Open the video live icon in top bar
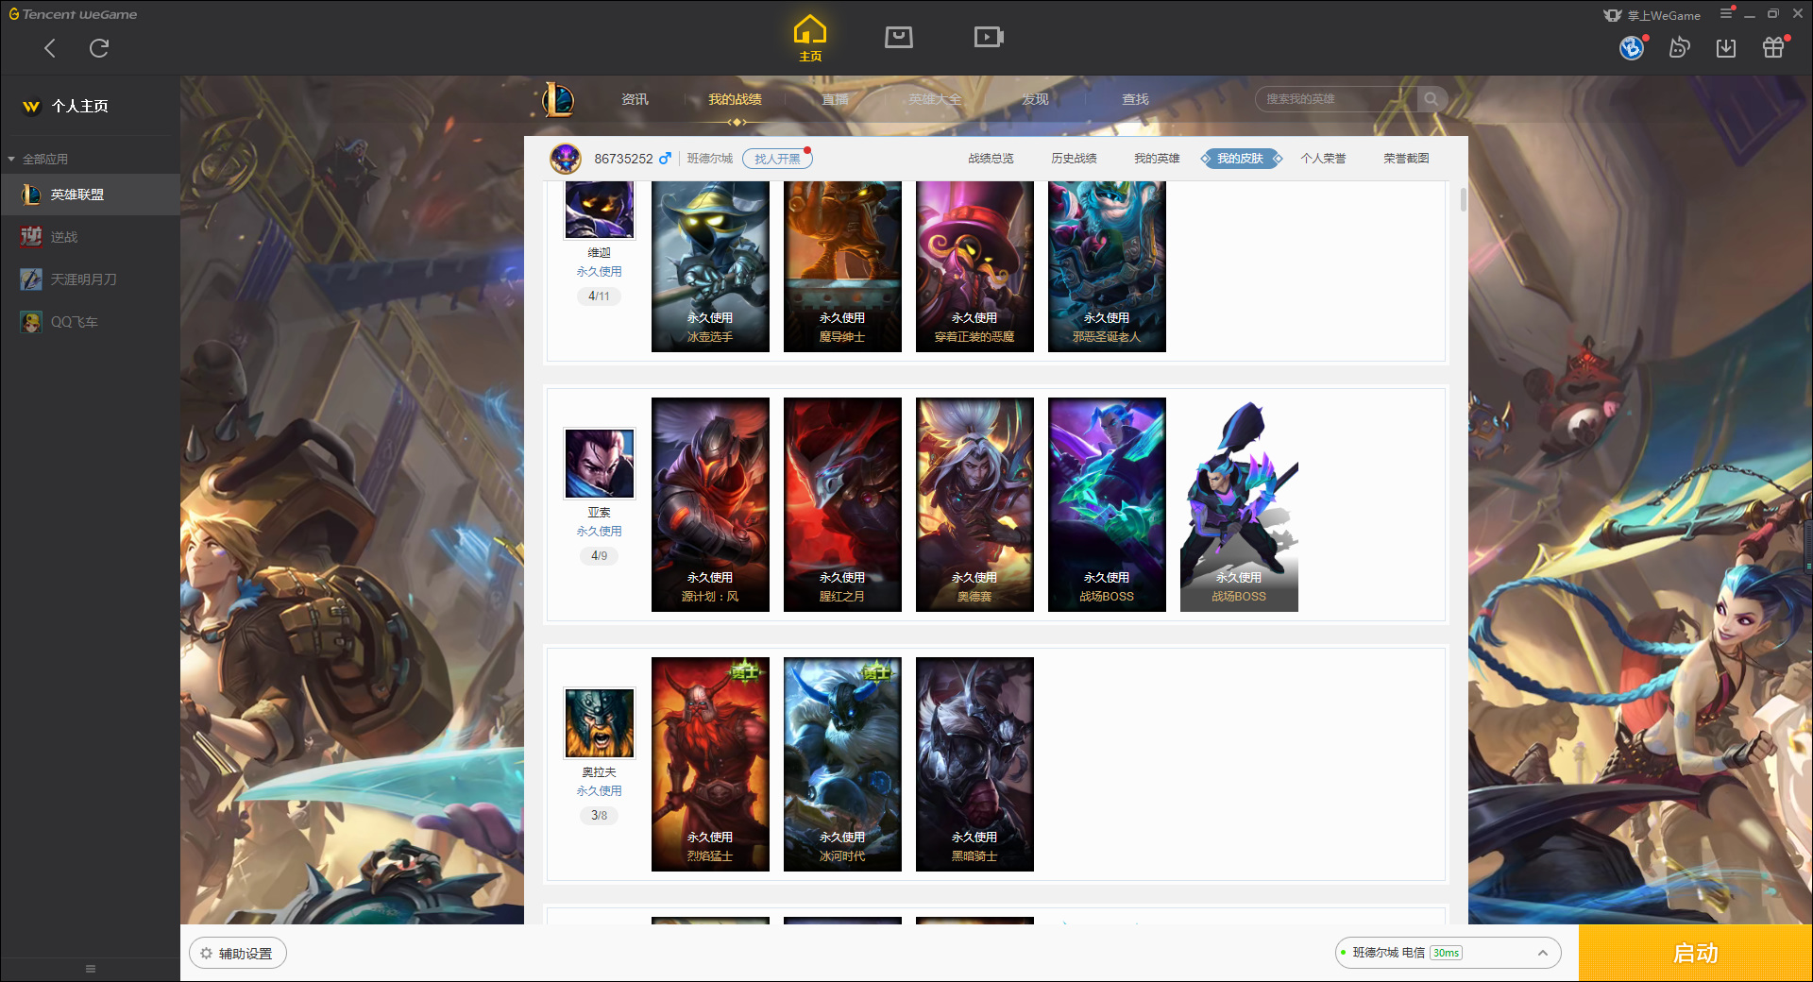The image size is (1813, 982). (989, 37)
